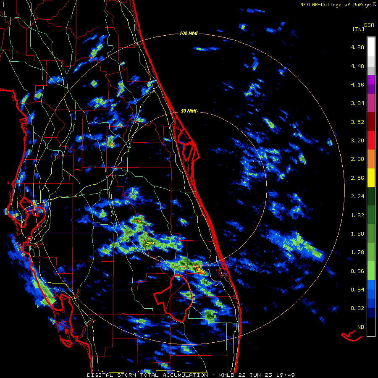Click the 2.88 legend value
378x378 pixels.
point(357,159)
